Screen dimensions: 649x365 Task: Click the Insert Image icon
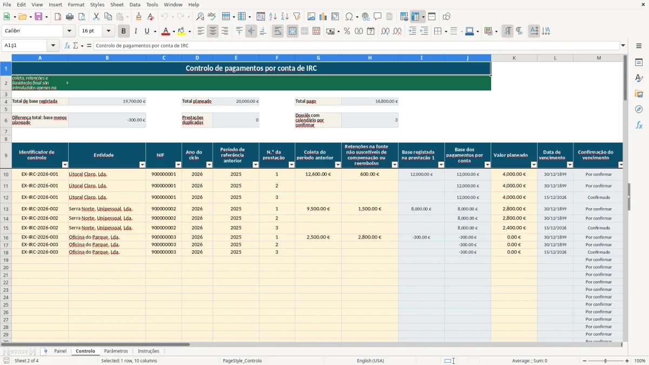(x=312, y=17)
